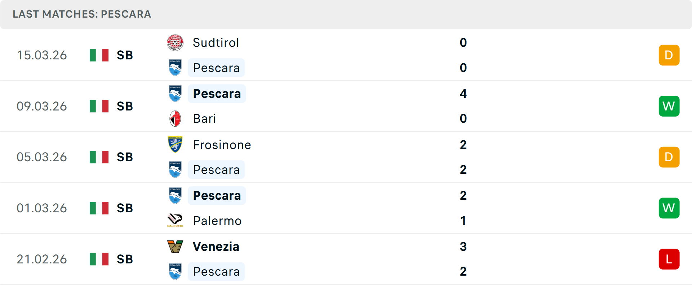Screen dimensions: 692x285
Task: Click the Italy flag beside the 15.03.26 match
Action: click(x=99, y=55)
